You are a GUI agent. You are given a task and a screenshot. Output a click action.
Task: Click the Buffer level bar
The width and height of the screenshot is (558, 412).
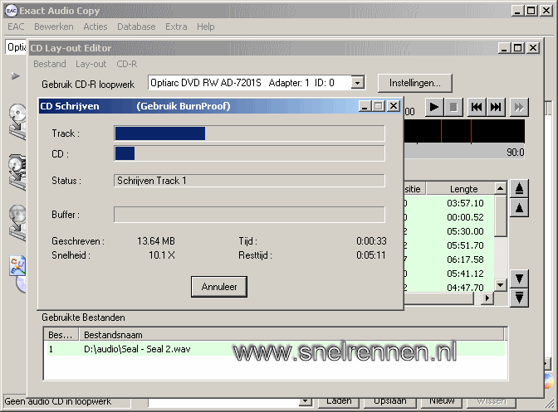(x=249, y=215)
